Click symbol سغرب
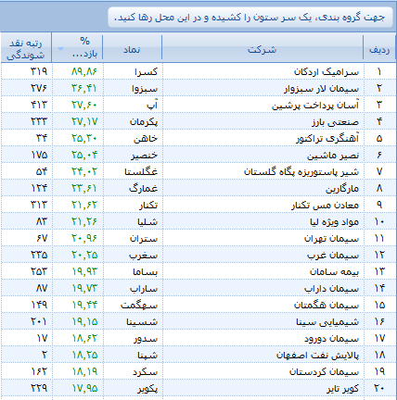This screenshot has width=397, height=400. point(143,256)
